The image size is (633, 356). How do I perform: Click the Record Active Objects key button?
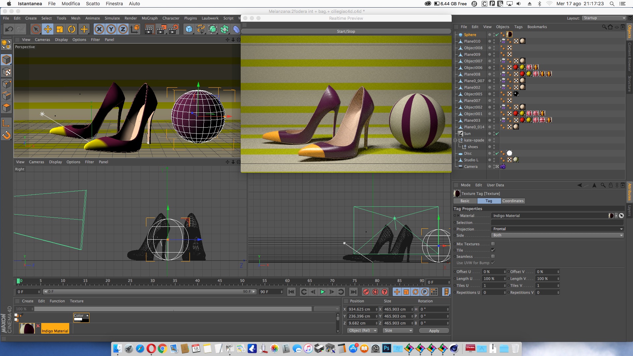366,292
